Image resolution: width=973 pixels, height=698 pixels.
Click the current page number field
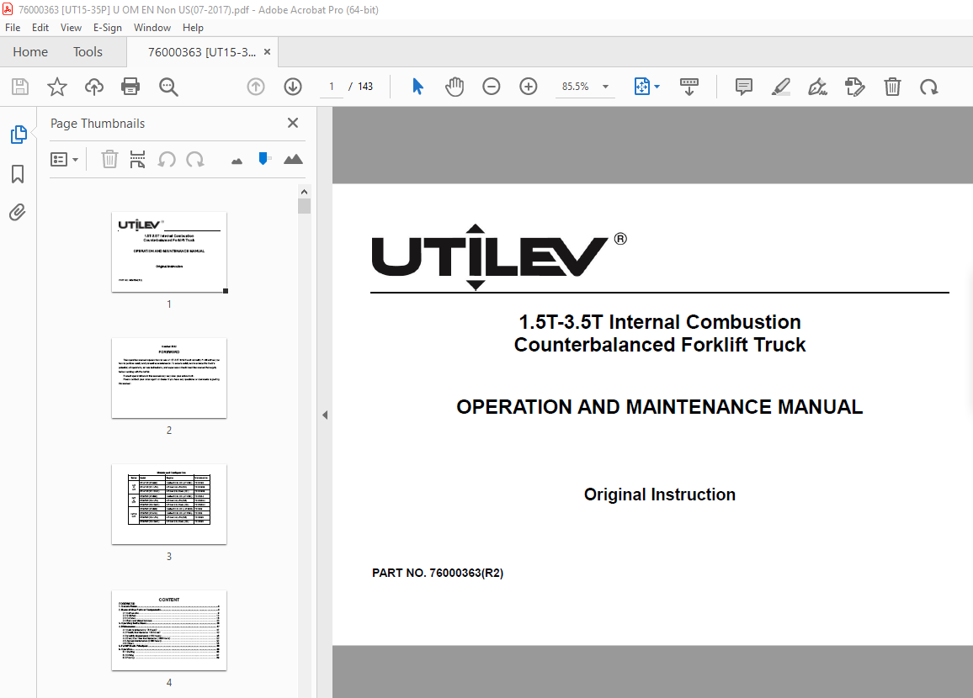[x=332, y=87]
